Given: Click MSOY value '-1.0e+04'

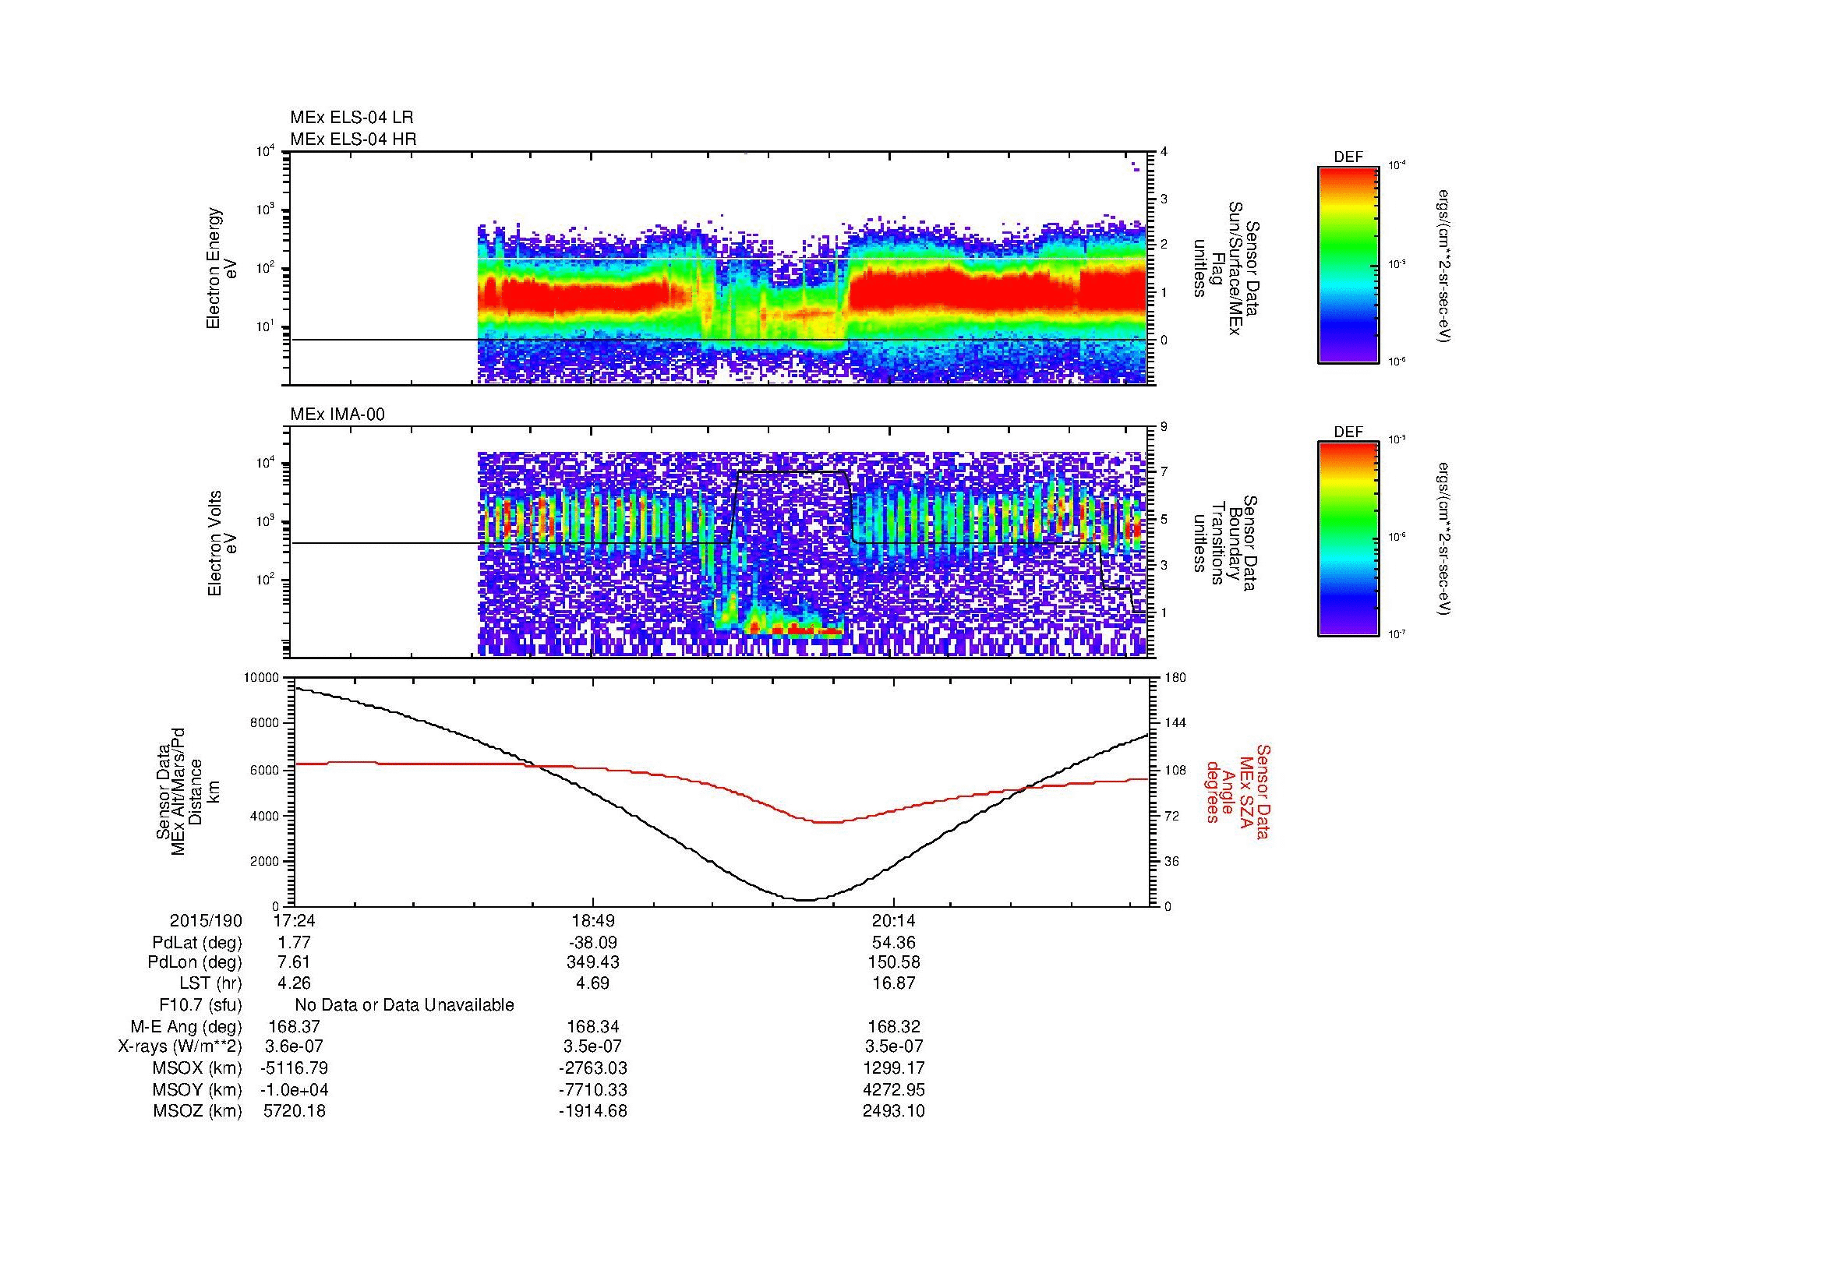Looking at the screenshot, I should click(294, 1089).
